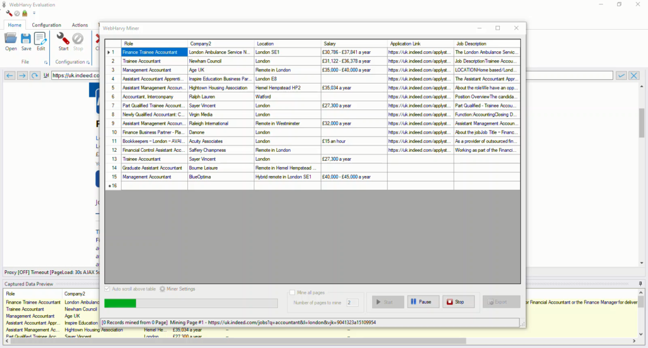Click the Open folder icon in ribbon

tap(11, 39)
